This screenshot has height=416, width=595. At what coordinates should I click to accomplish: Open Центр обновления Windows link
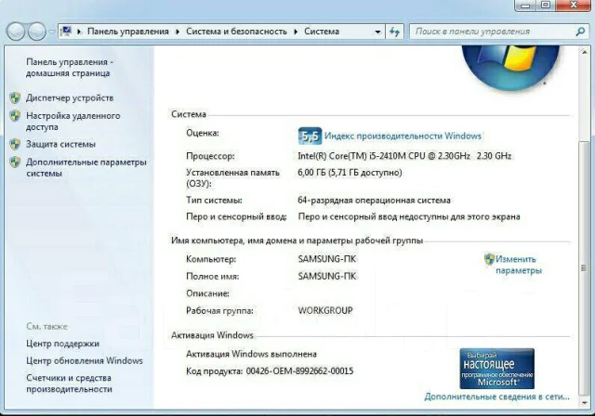[85, 360]
